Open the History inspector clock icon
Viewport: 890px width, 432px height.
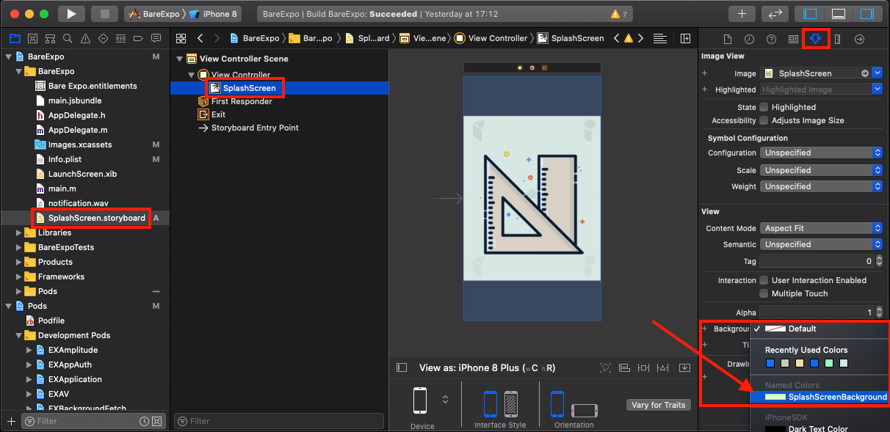[x=749, y=39]
